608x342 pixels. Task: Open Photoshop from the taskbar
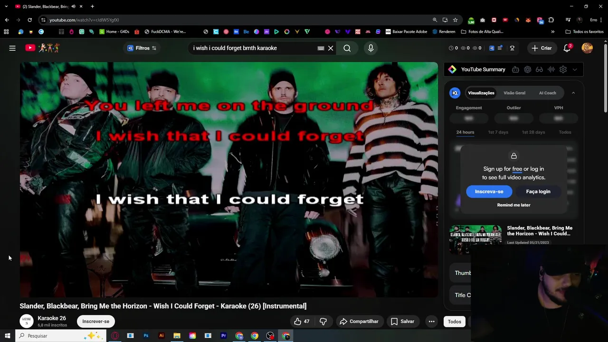(146, 336)
